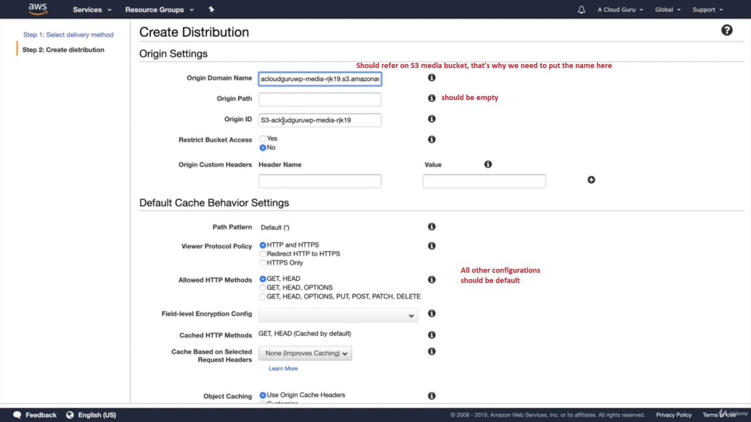Click info icon beside Restrict Bucket Access
This screenshot has height=422, width=751.
(x=431, y=139)
